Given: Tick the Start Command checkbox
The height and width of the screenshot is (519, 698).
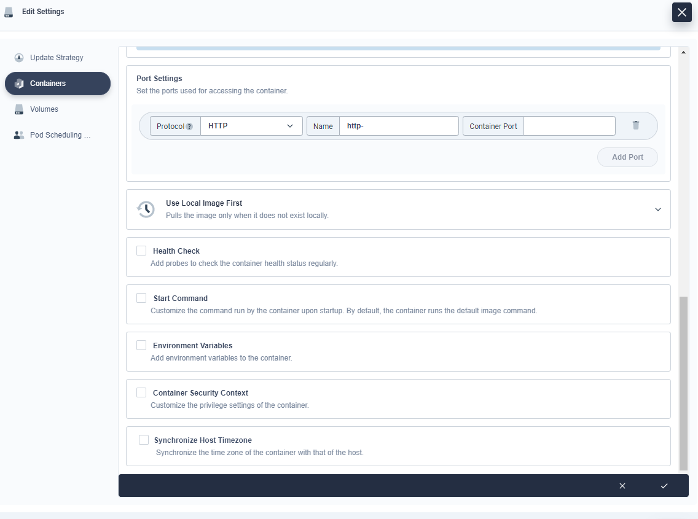Looking at the screenshot, I should 141,298.
